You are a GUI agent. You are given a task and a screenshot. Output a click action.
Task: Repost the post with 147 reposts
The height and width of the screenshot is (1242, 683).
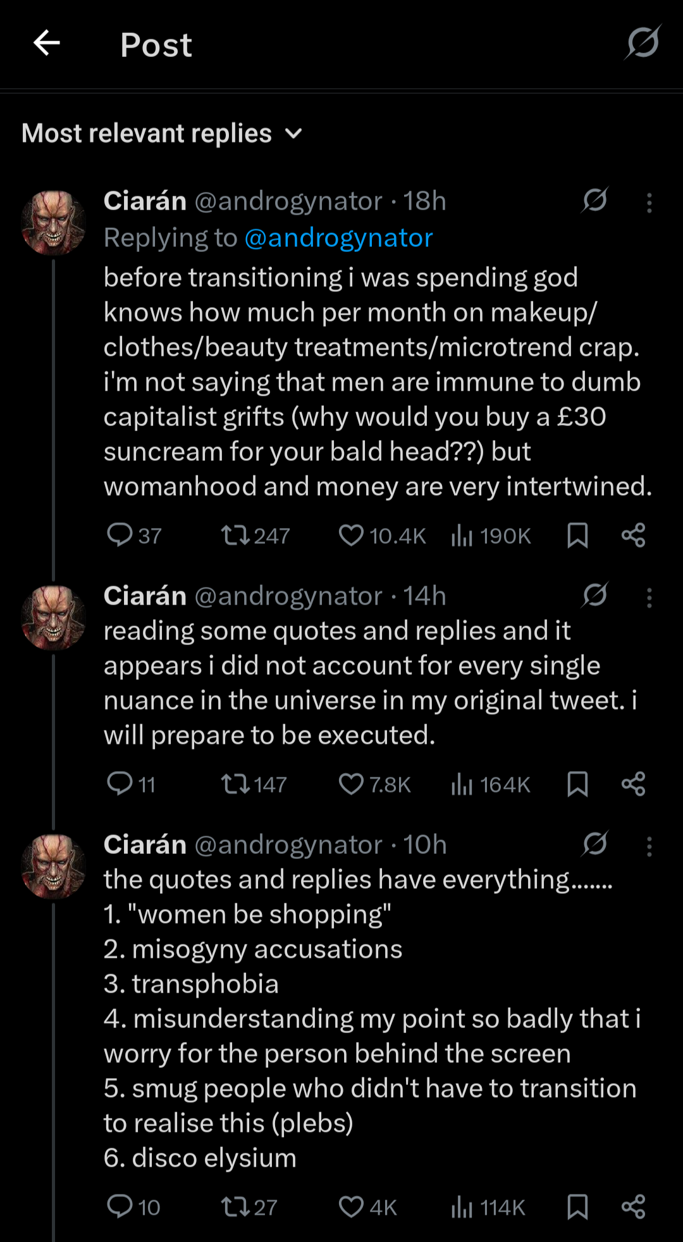pyautogui.click(x=235, y=784)
